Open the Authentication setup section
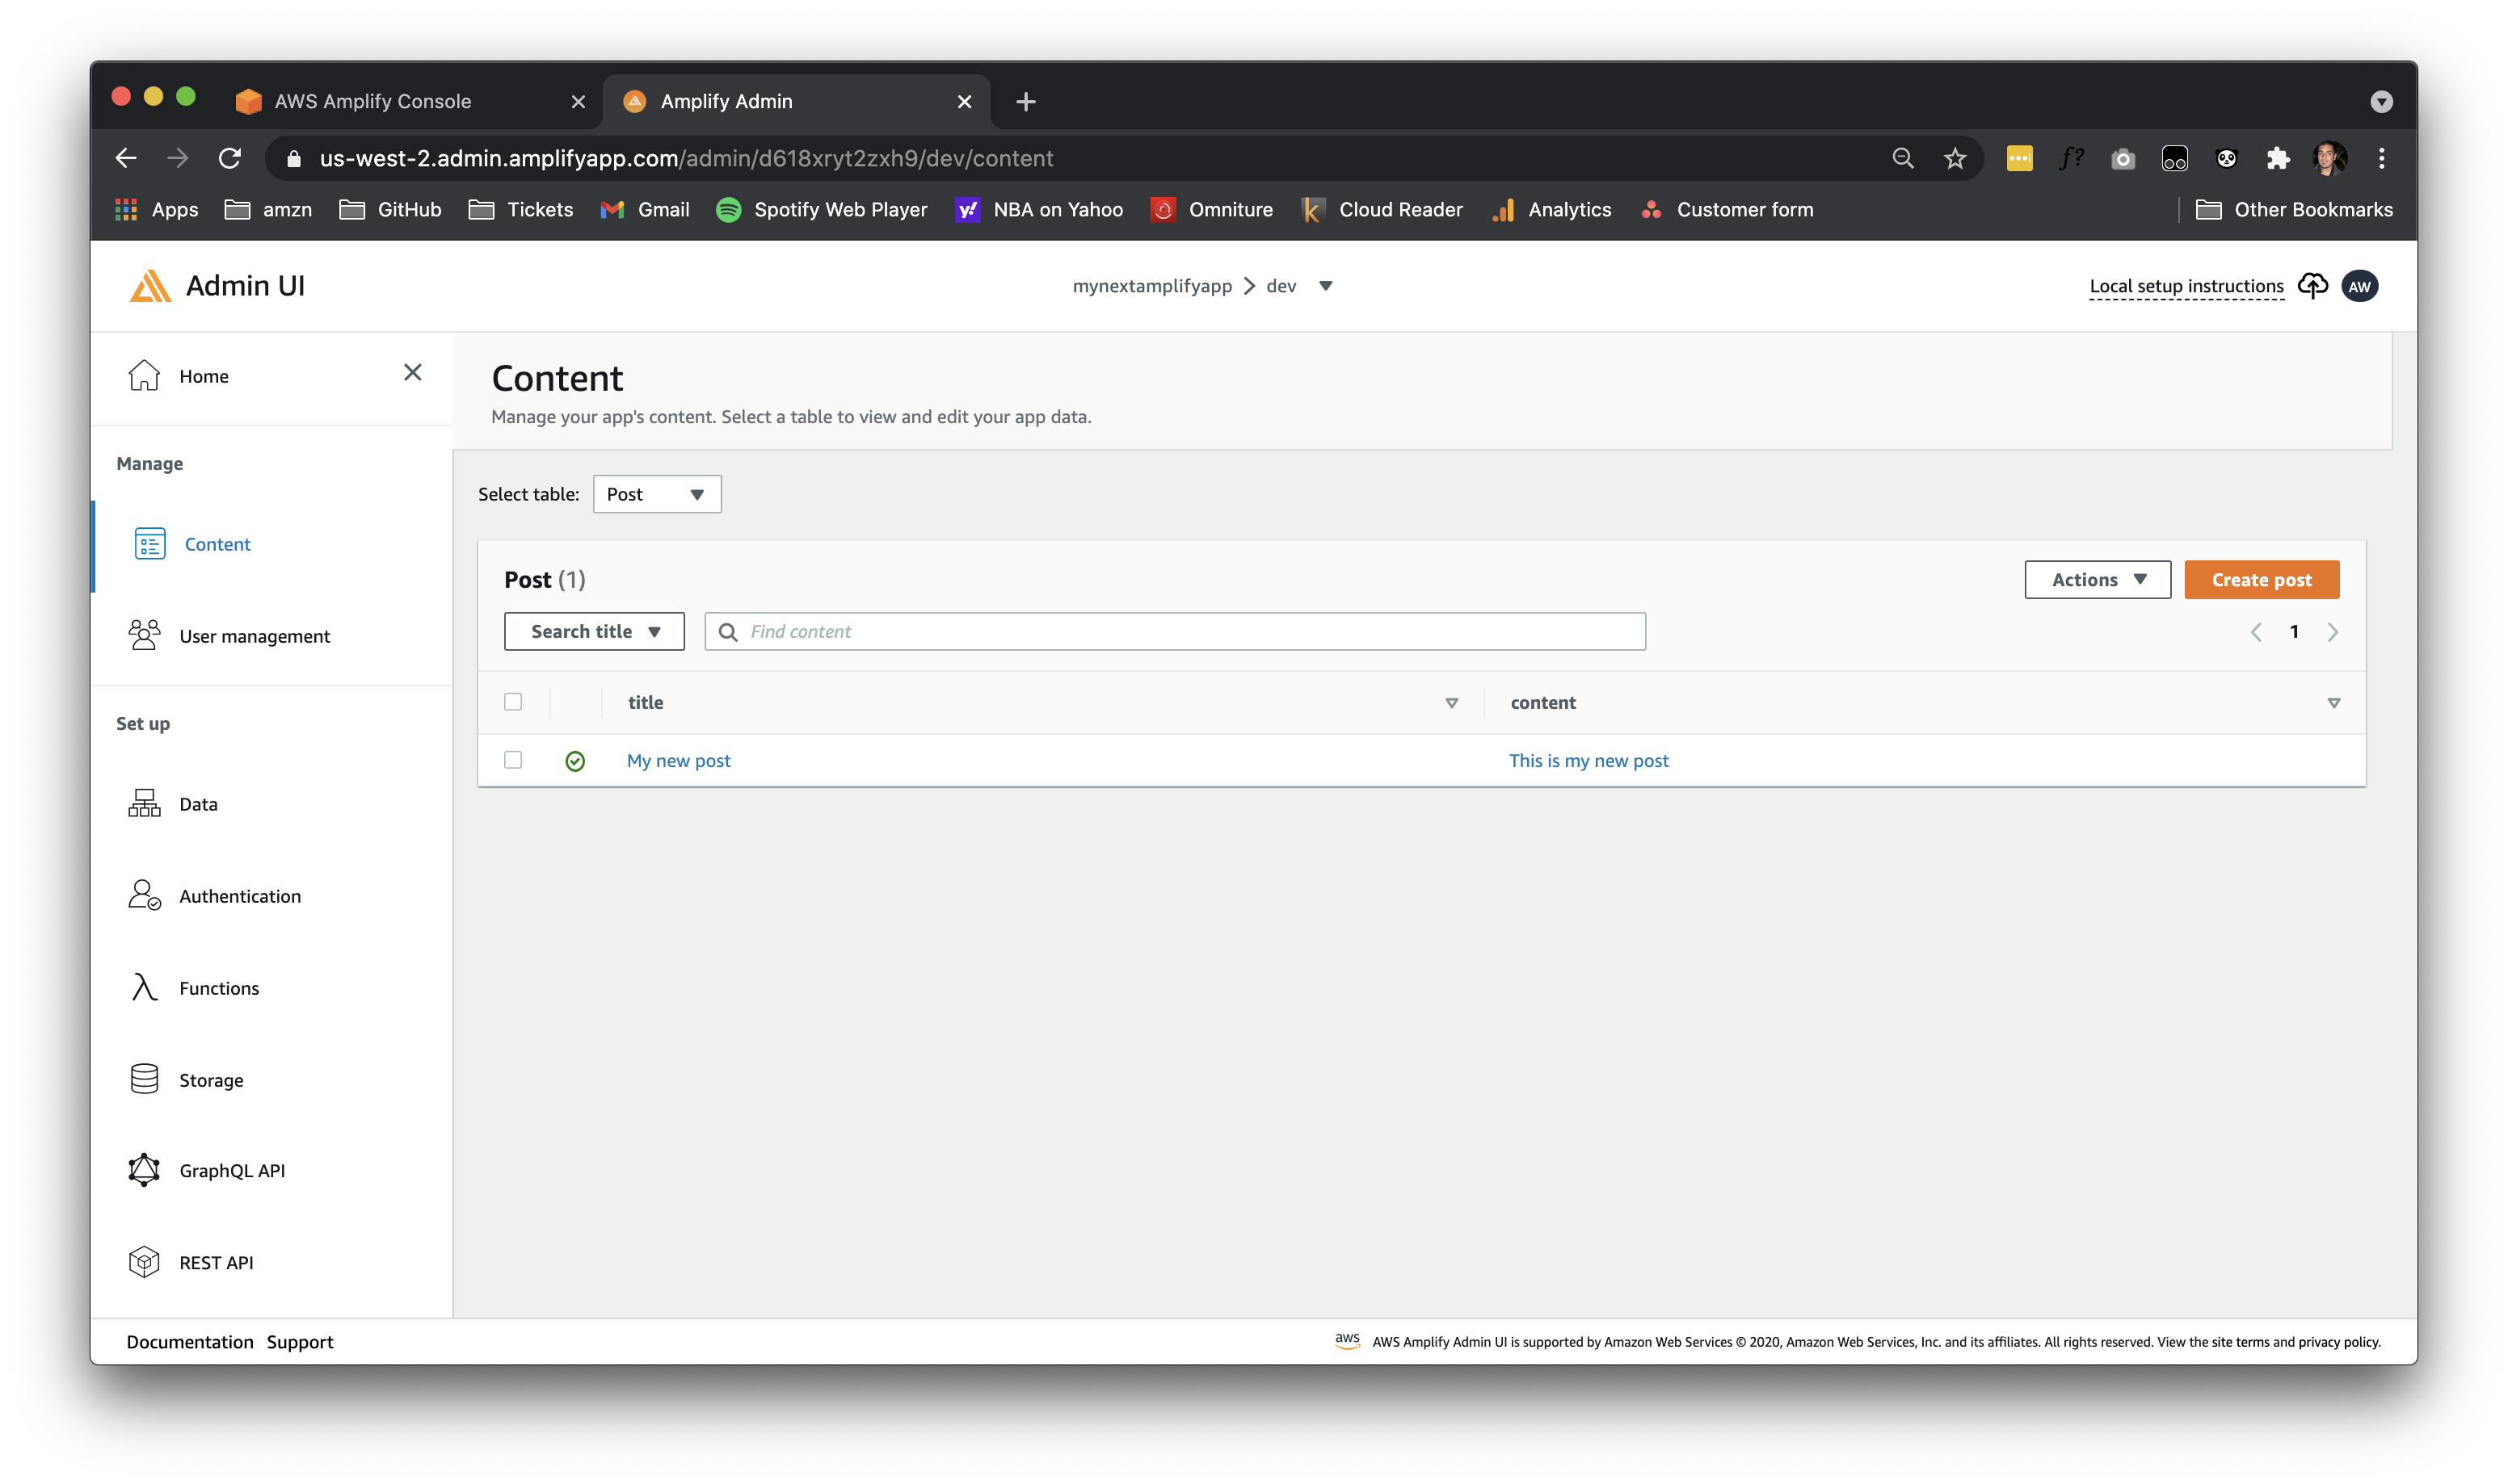The height and width of the screenshot is (1484, 2508). click(239, 896)
